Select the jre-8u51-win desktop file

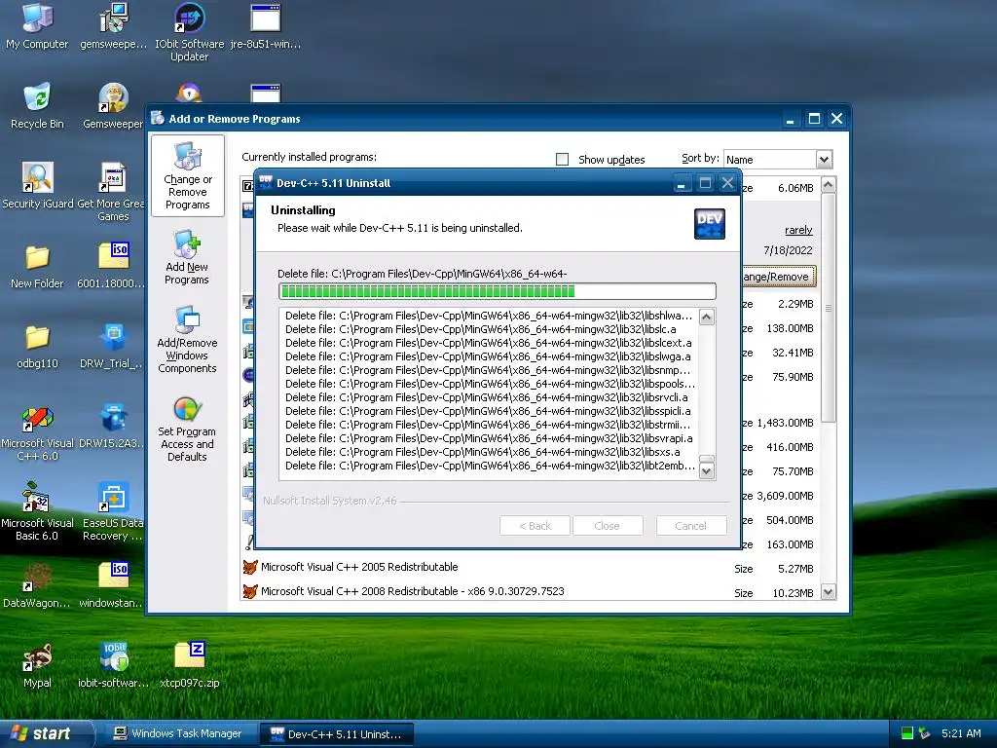pyautogui.click(x=265, y=26)
